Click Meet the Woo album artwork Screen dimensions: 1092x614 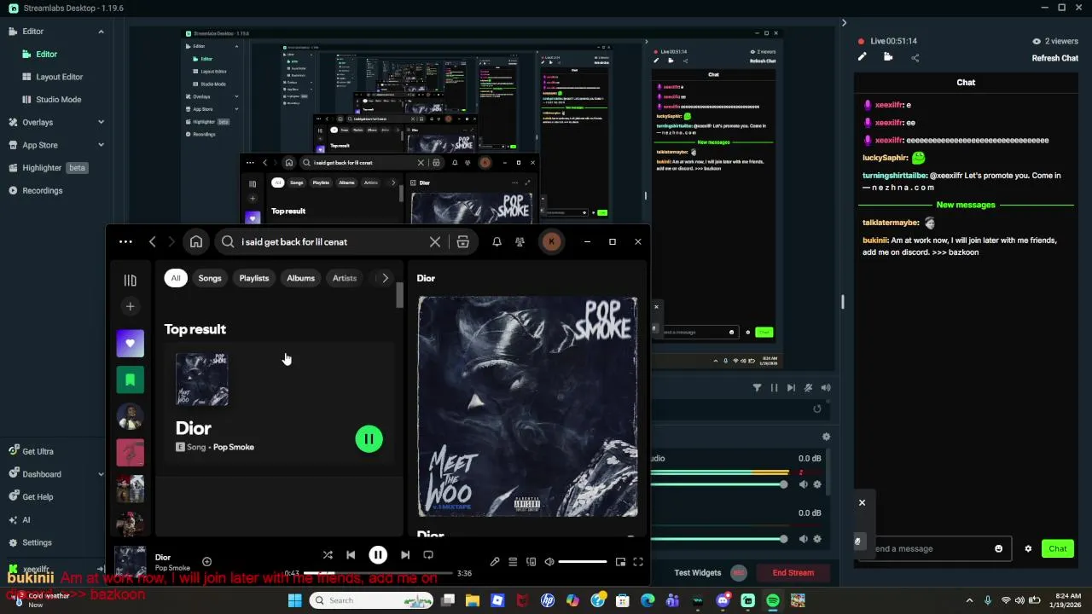(527, 407)
